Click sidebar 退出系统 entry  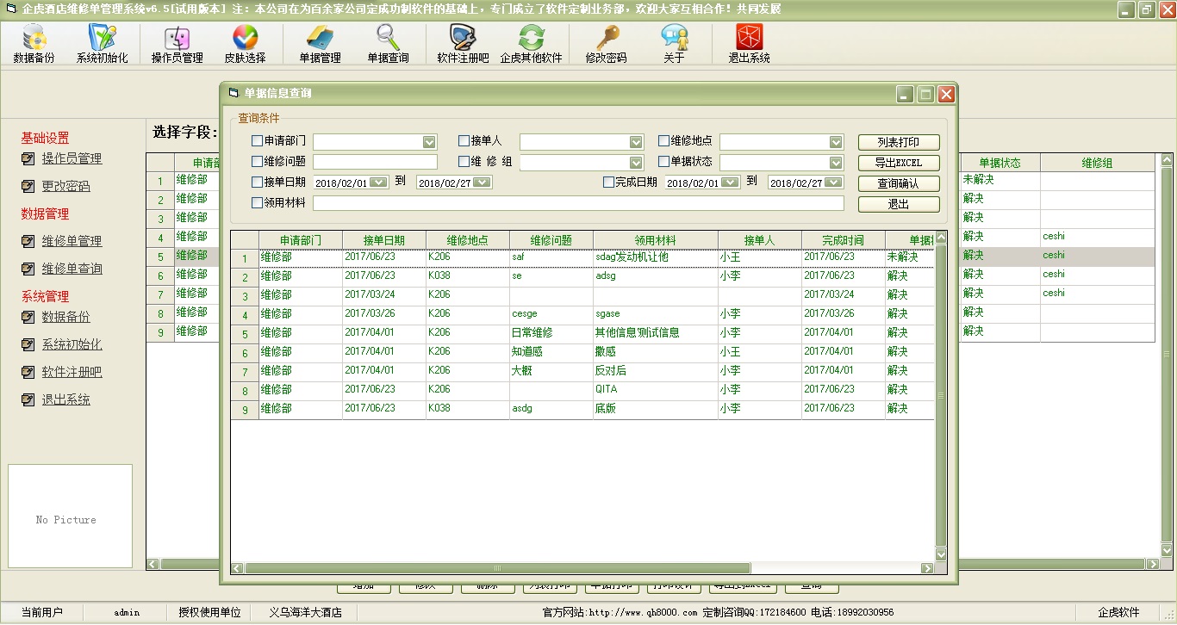tap(65, 399)
